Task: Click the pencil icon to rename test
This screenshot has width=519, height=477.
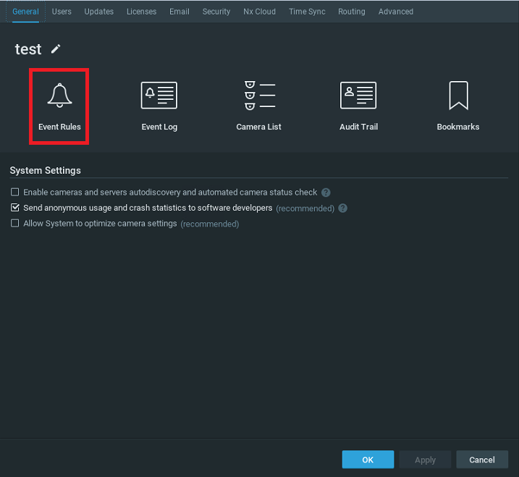Action: (56, 49)
